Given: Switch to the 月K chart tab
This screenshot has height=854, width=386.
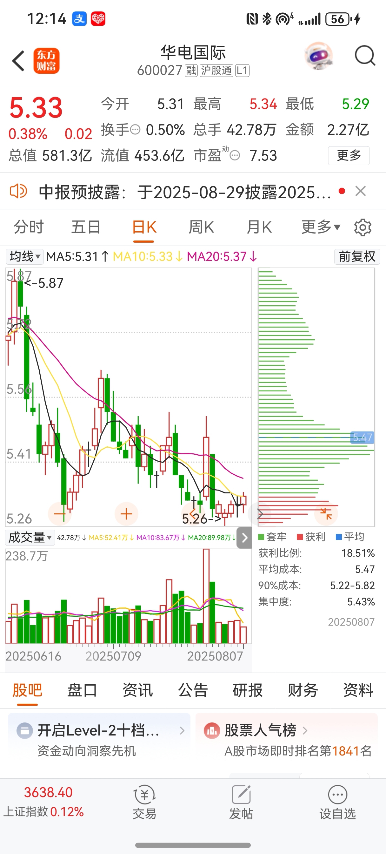Looking at the screenshot, I should coord(259,227).
